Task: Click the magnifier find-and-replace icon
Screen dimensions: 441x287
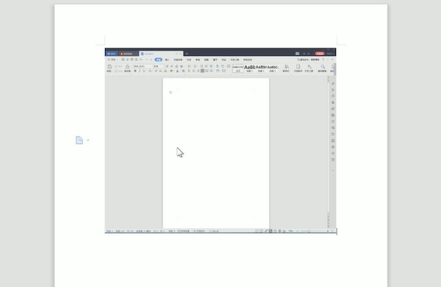Action: [x=323, y=67]
